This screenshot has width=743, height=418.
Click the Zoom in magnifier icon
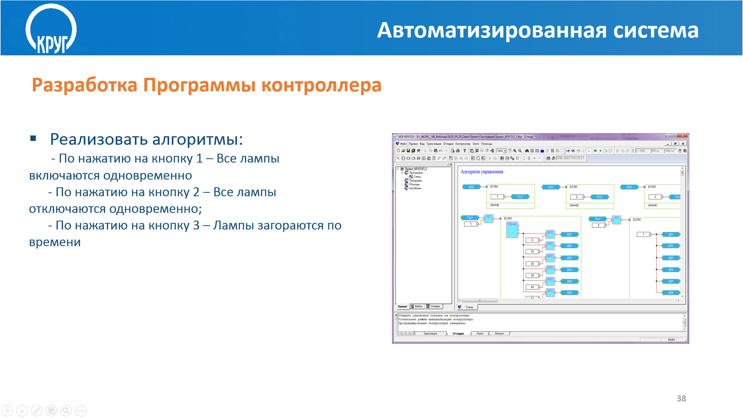click(515, 151)
